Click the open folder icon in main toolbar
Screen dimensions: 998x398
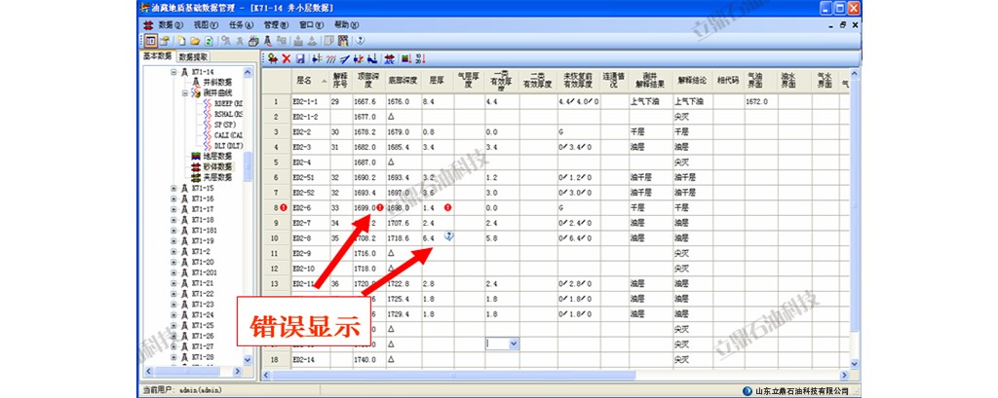pos(195,41)
